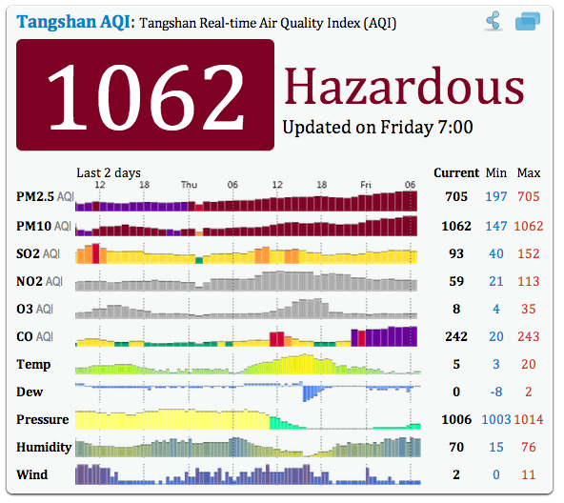564x503 pixels.
Task: Click the PM10 max value 1062
Action: (x=529, y=226)
